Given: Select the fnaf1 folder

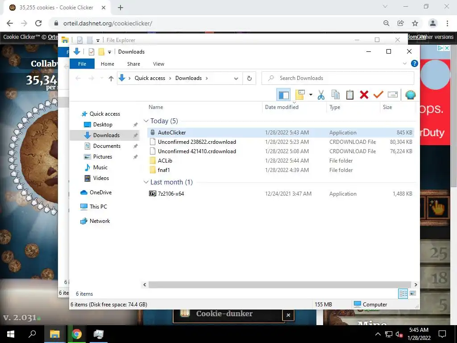Looking at the screenshot, I should 280,170.
